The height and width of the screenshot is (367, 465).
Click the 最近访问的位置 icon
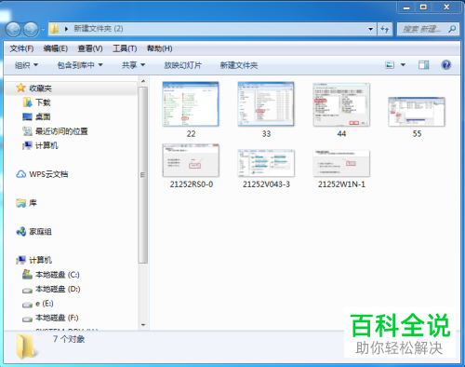27,131
